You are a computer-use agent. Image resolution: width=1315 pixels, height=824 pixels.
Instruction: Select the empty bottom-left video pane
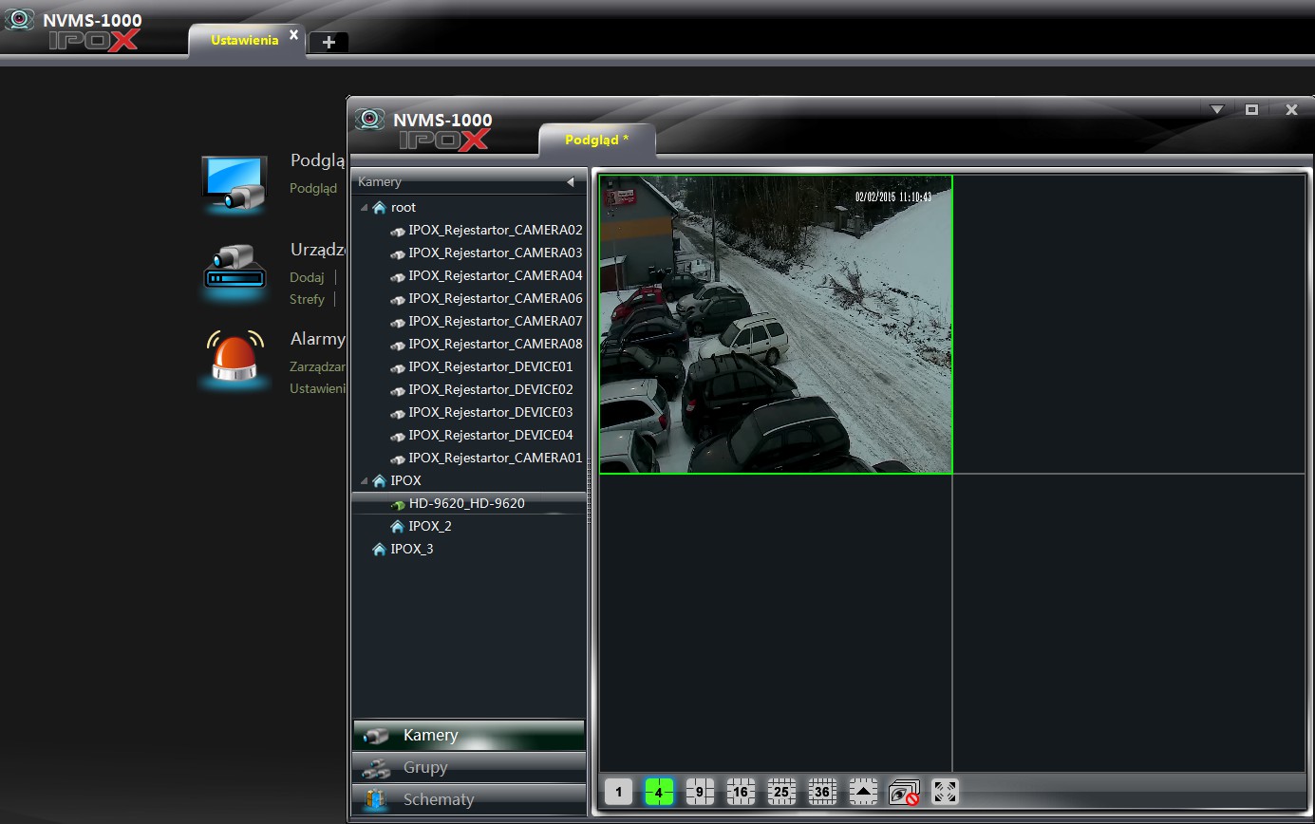776,623
